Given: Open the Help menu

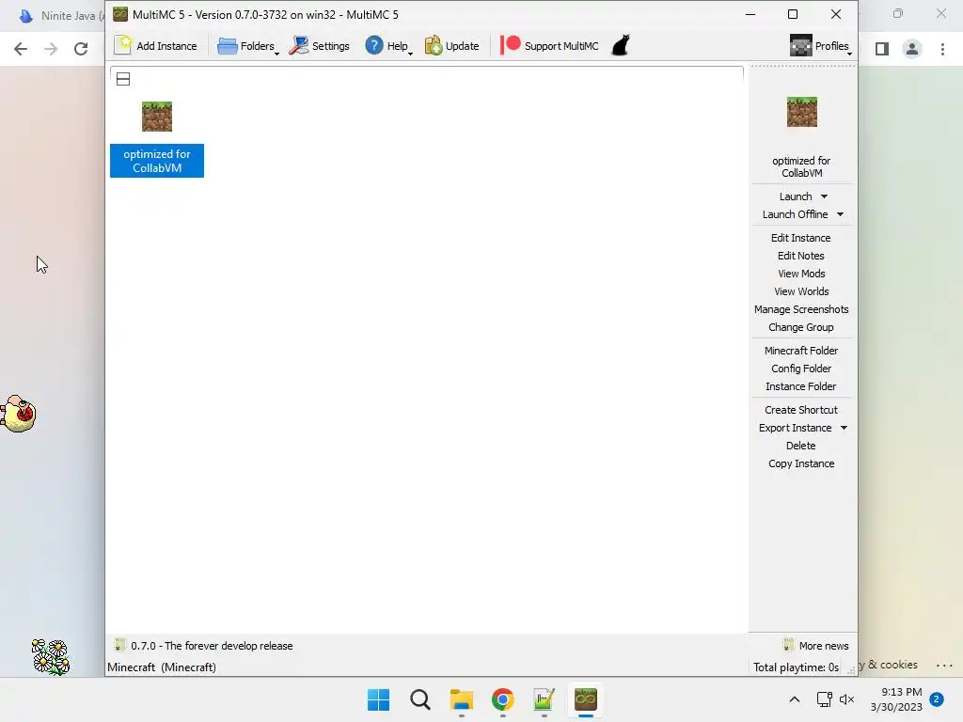Looking at the screenshot, I should (388, 45).
